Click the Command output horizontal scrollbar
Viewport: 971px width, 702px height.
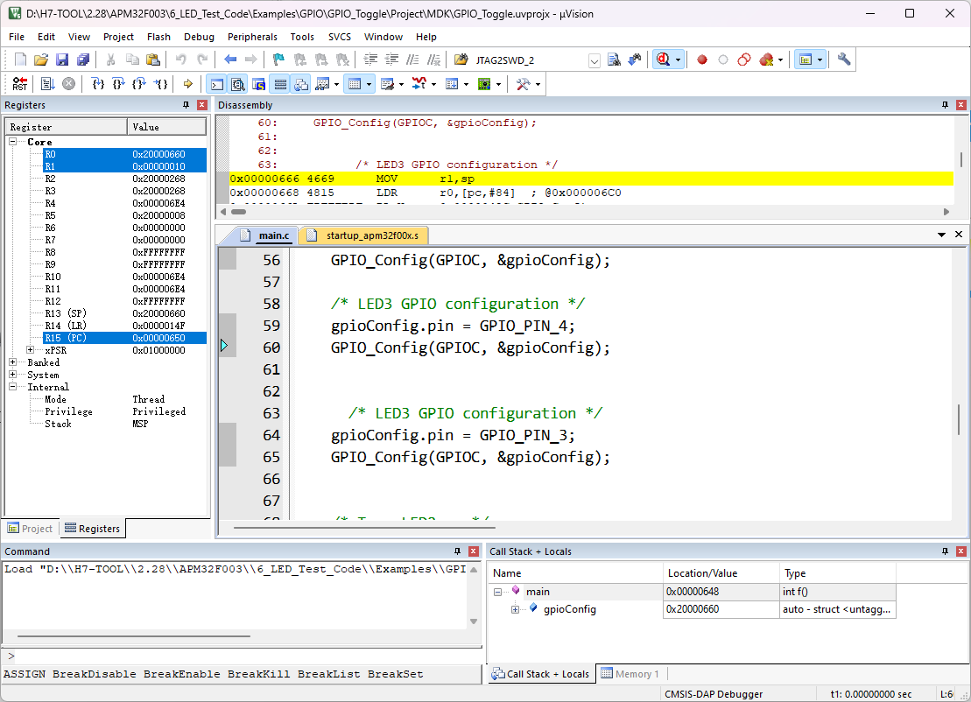(x=134, y=635)
